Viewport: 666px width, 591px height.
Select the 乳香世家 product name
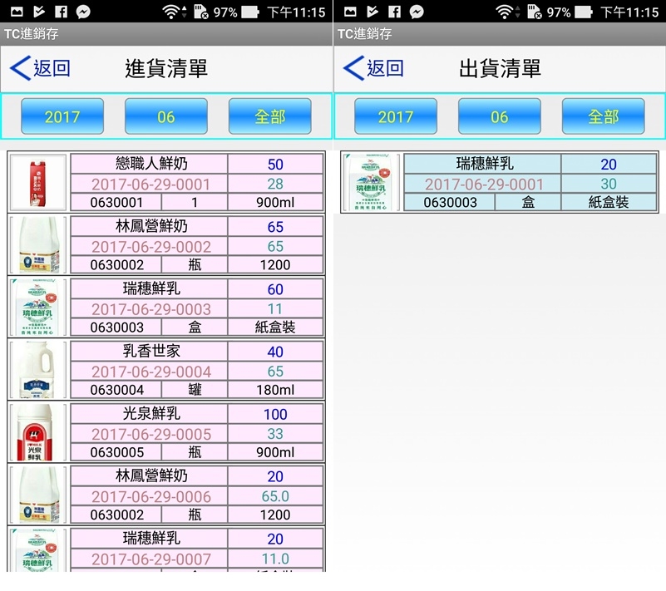[151, 351]
